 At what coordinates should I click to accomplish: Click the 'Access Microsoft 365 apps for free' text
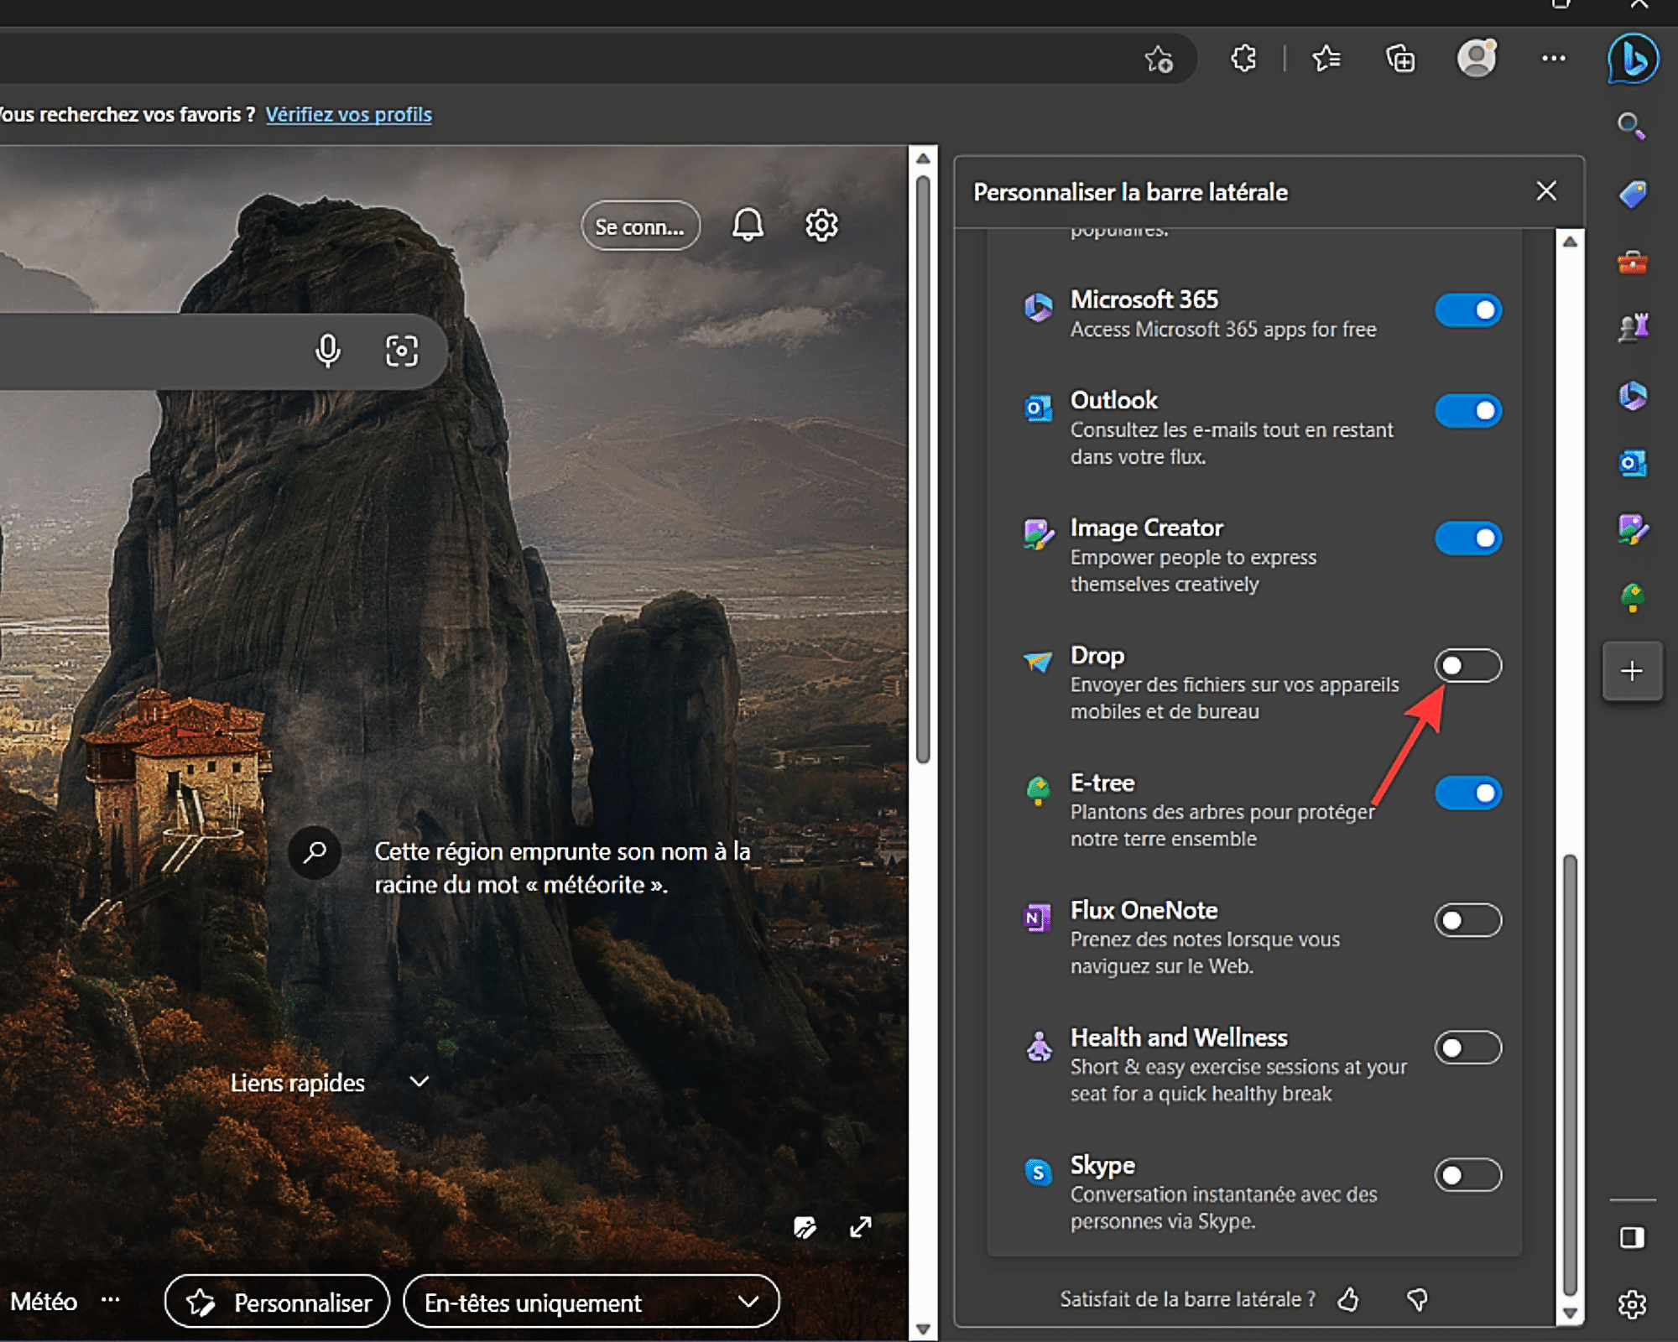click(1223, 330)
